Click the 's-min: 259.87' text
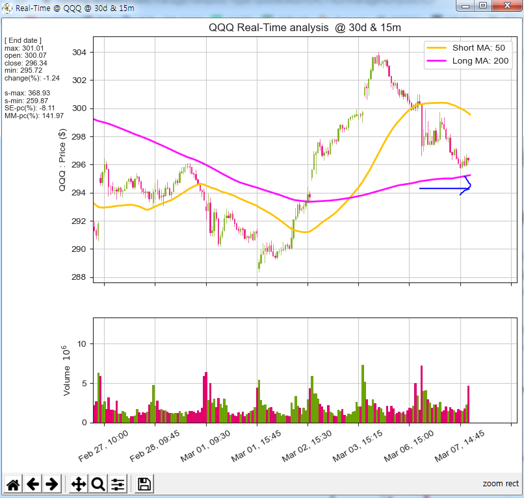 26,101
